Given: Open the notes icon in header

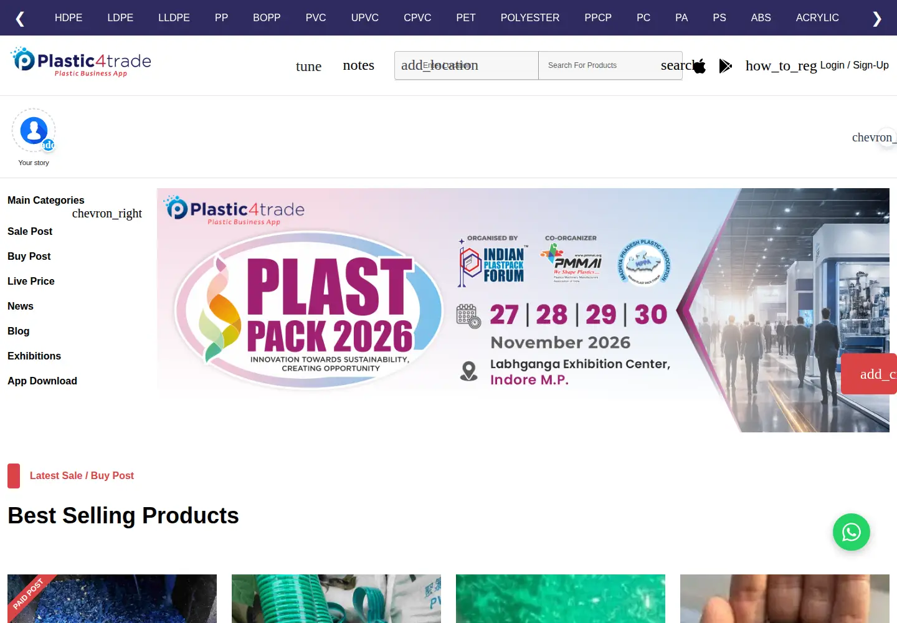Looking at the screenshot, I should (358, 65).
